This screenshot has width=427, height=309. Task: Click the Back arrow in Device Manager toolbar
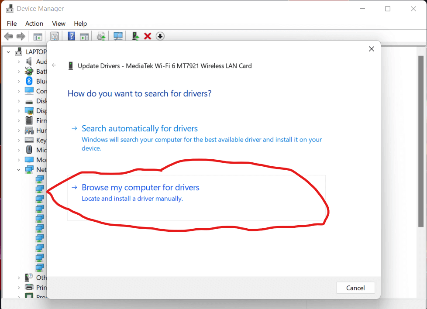tap(8, 36)
